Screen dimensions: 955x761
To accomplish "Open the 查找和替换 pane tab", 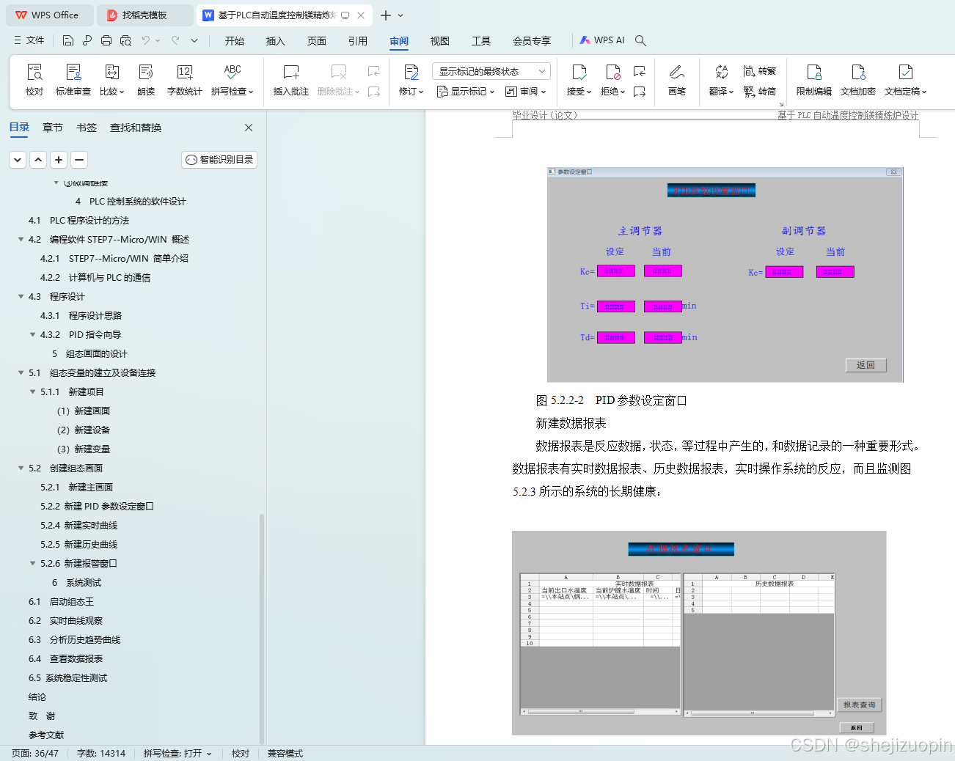I will (136, 128).
